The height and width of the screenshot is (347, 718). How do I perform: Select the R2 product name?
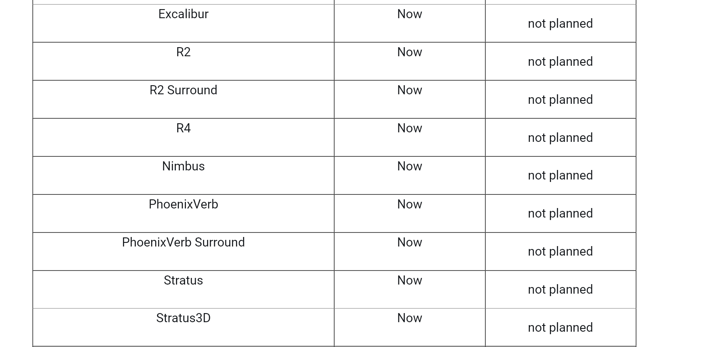[183, 52]
